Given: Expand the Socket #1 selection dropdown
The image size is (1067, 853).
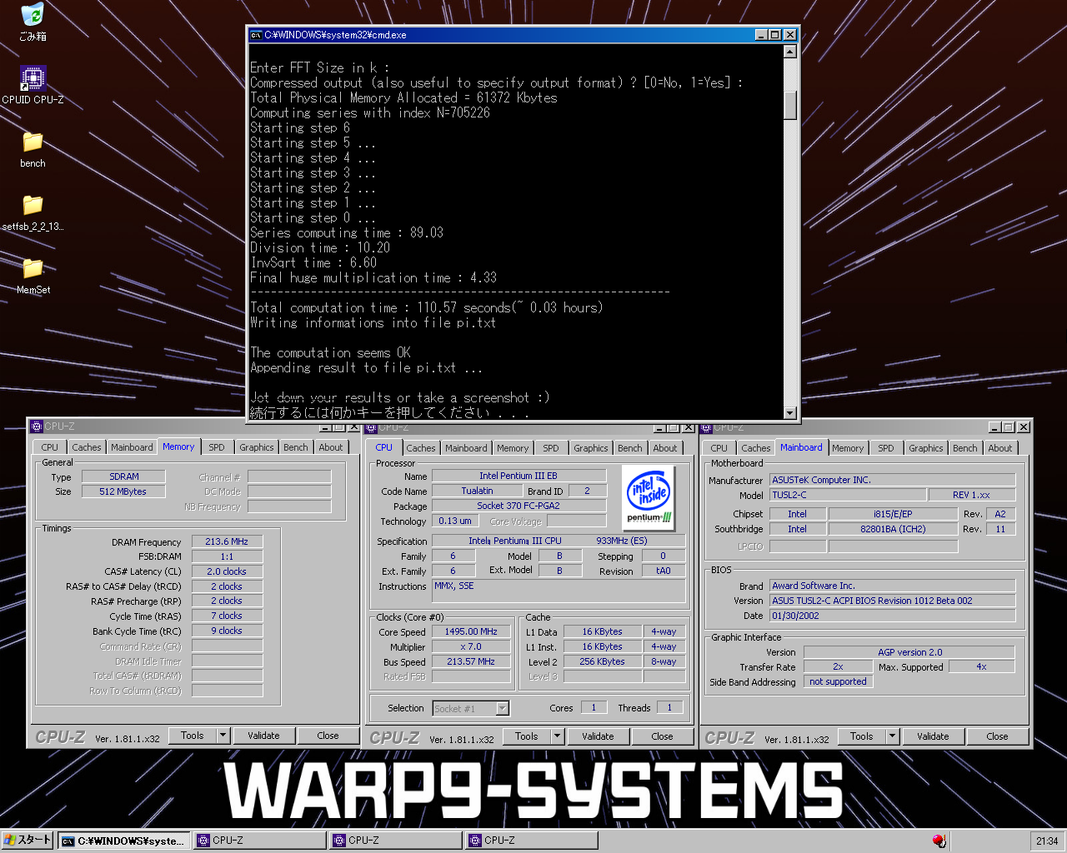Looking at the screenshot, I should coord(502,709).
